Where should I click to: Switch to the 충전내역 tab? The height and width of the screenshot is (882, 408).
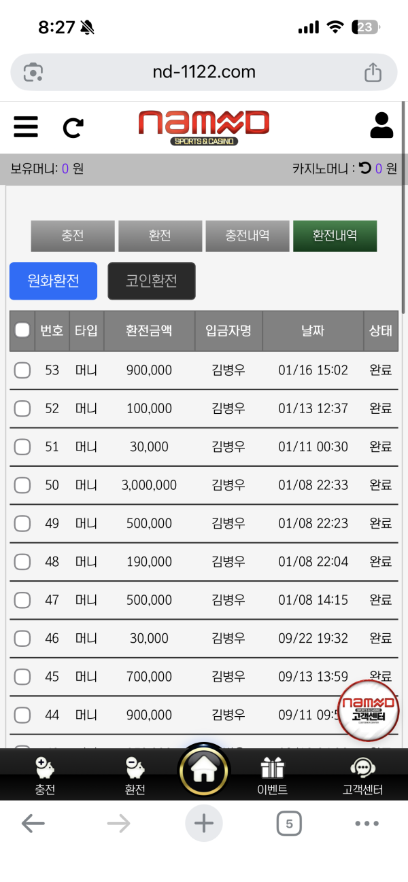pos(248,236)
